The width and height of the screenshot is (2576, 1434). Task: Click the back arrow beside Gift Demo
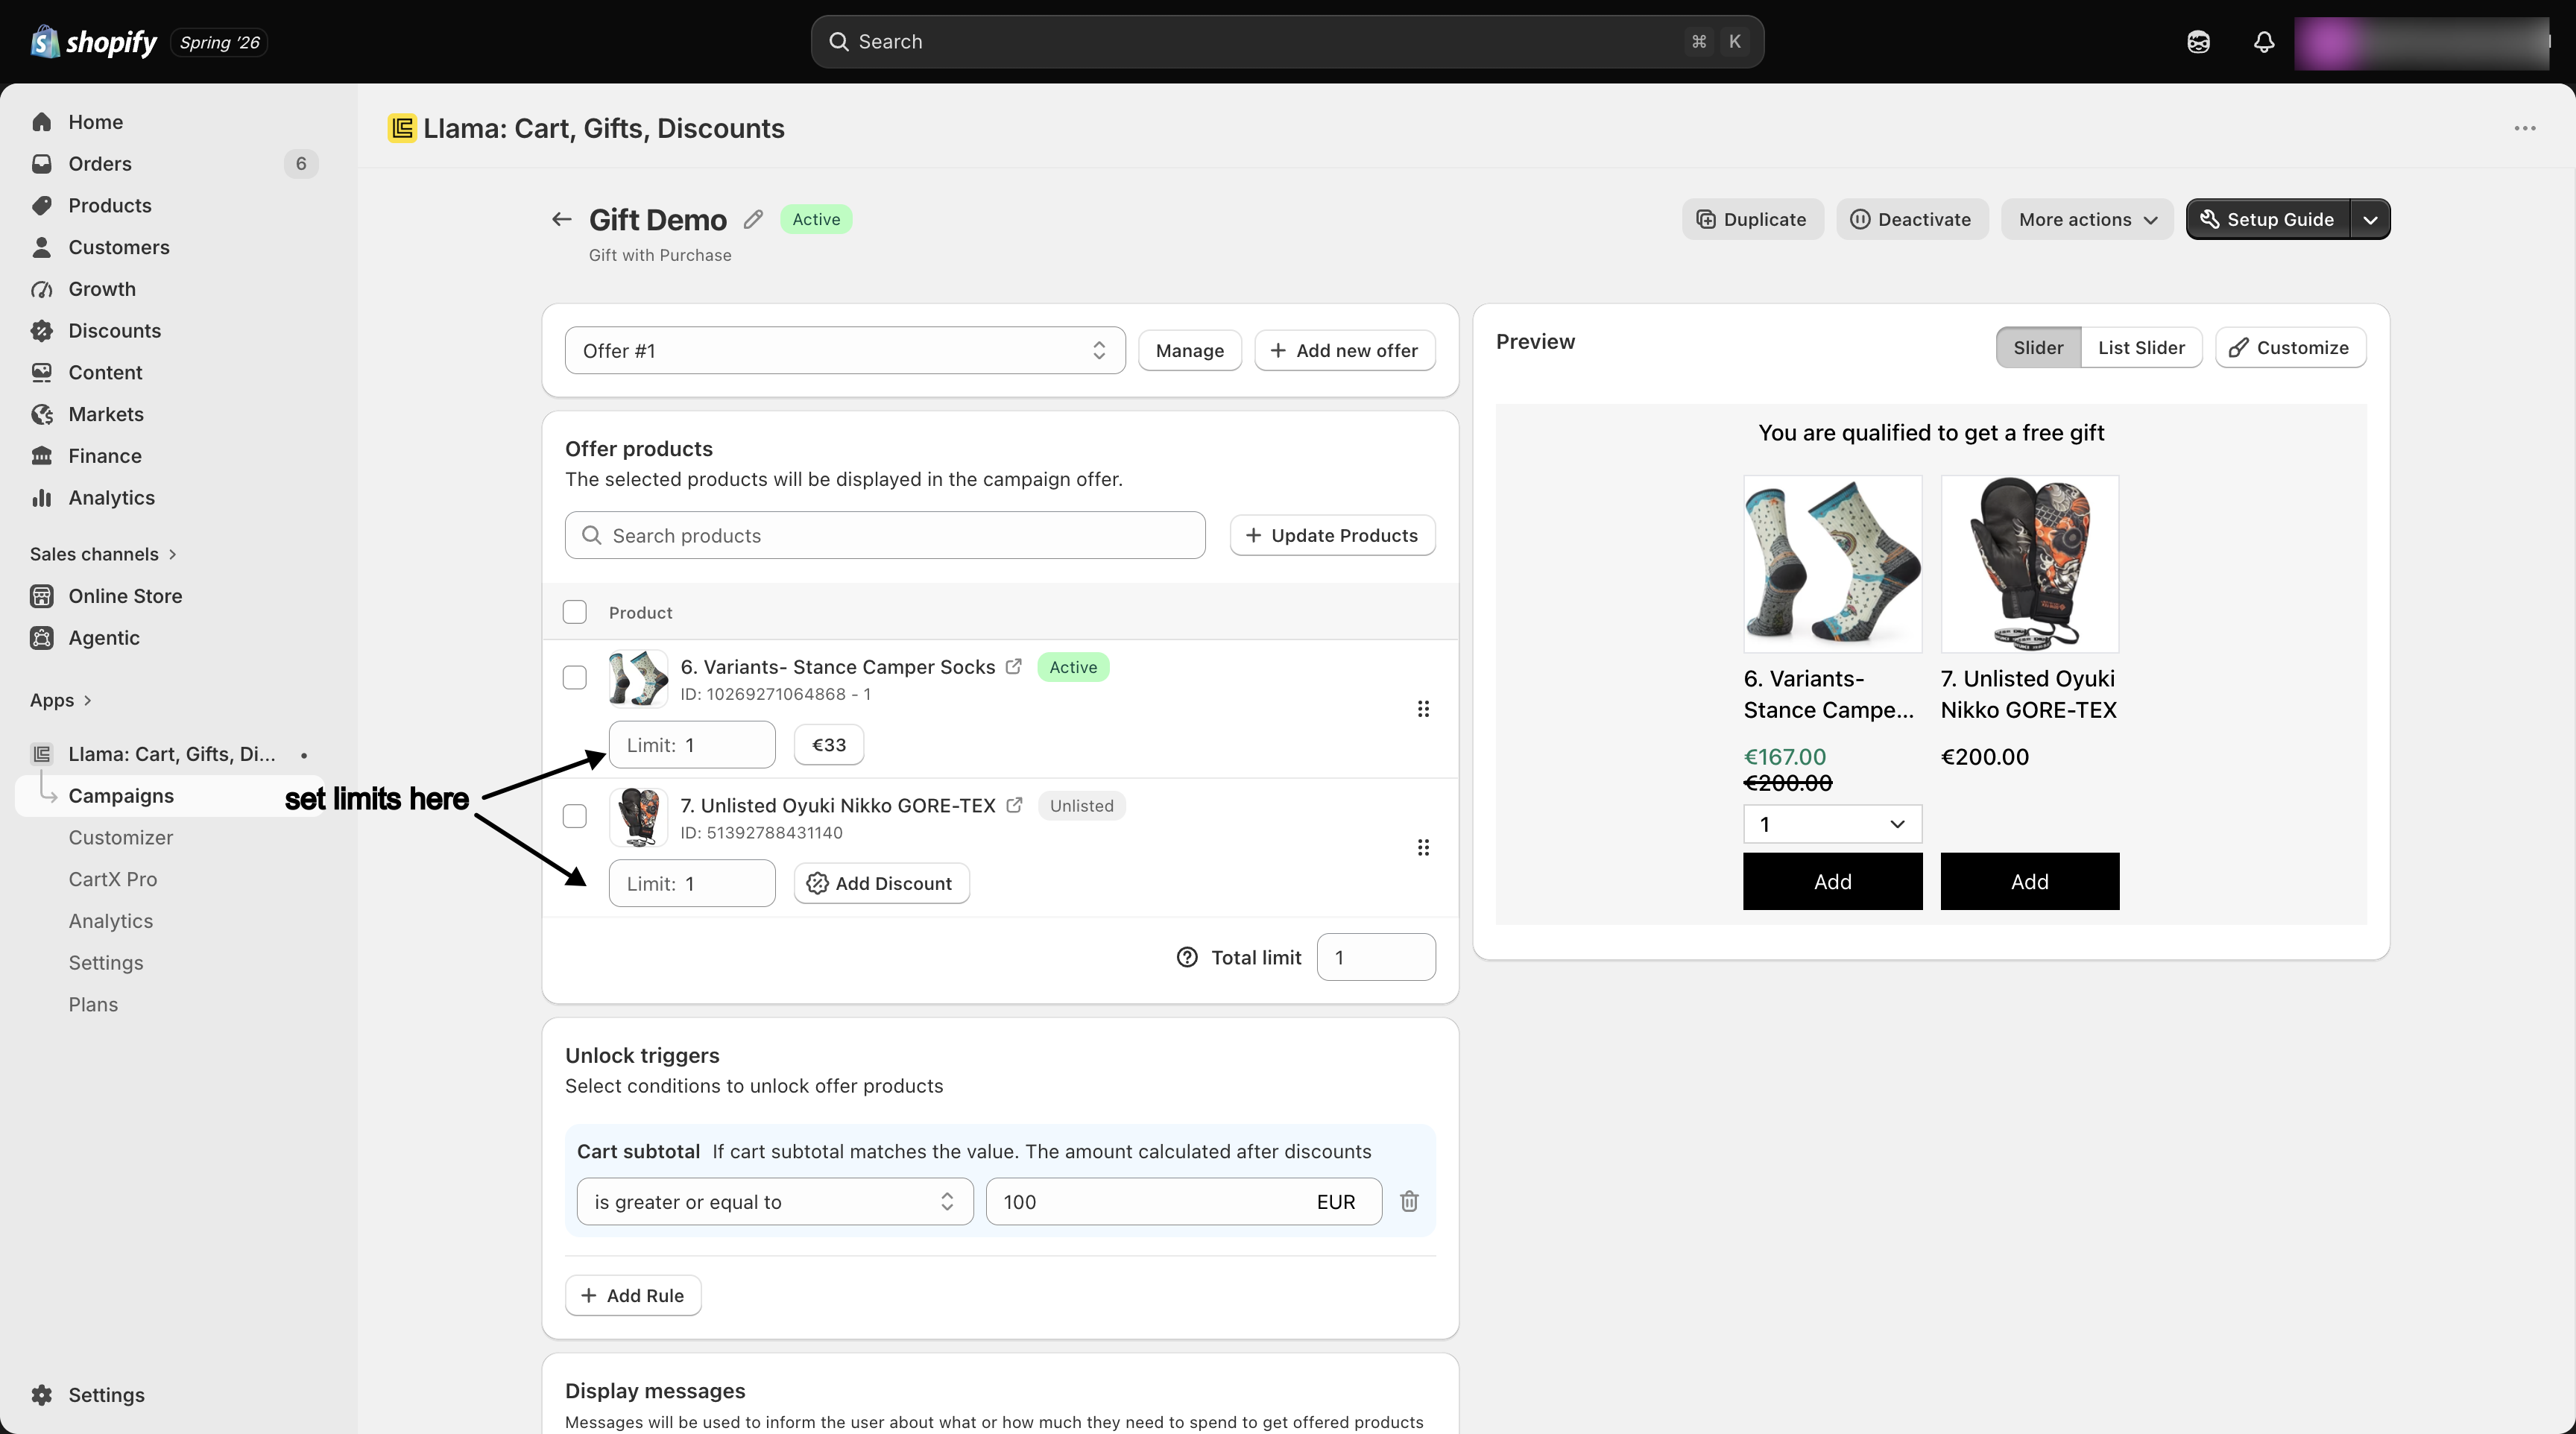tap(562, 219)
